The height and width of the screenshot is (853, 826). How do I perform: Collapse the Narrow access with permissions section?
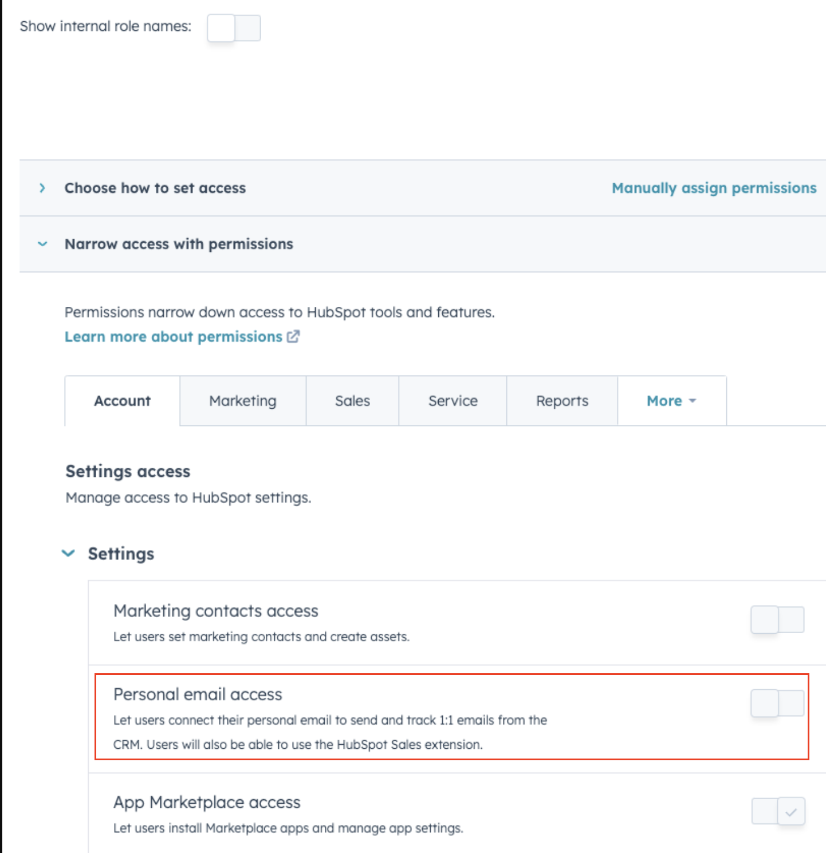[x=179, y=244]
